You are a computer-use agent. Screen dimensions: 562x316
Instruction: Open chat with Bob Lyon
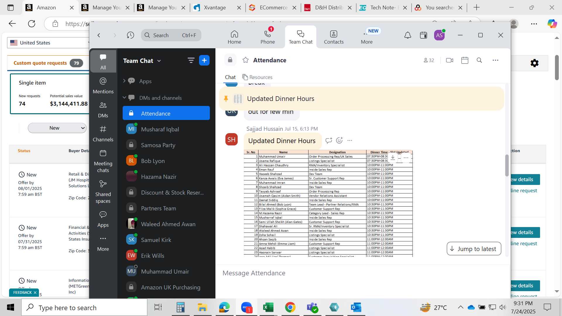pos(166,161)
